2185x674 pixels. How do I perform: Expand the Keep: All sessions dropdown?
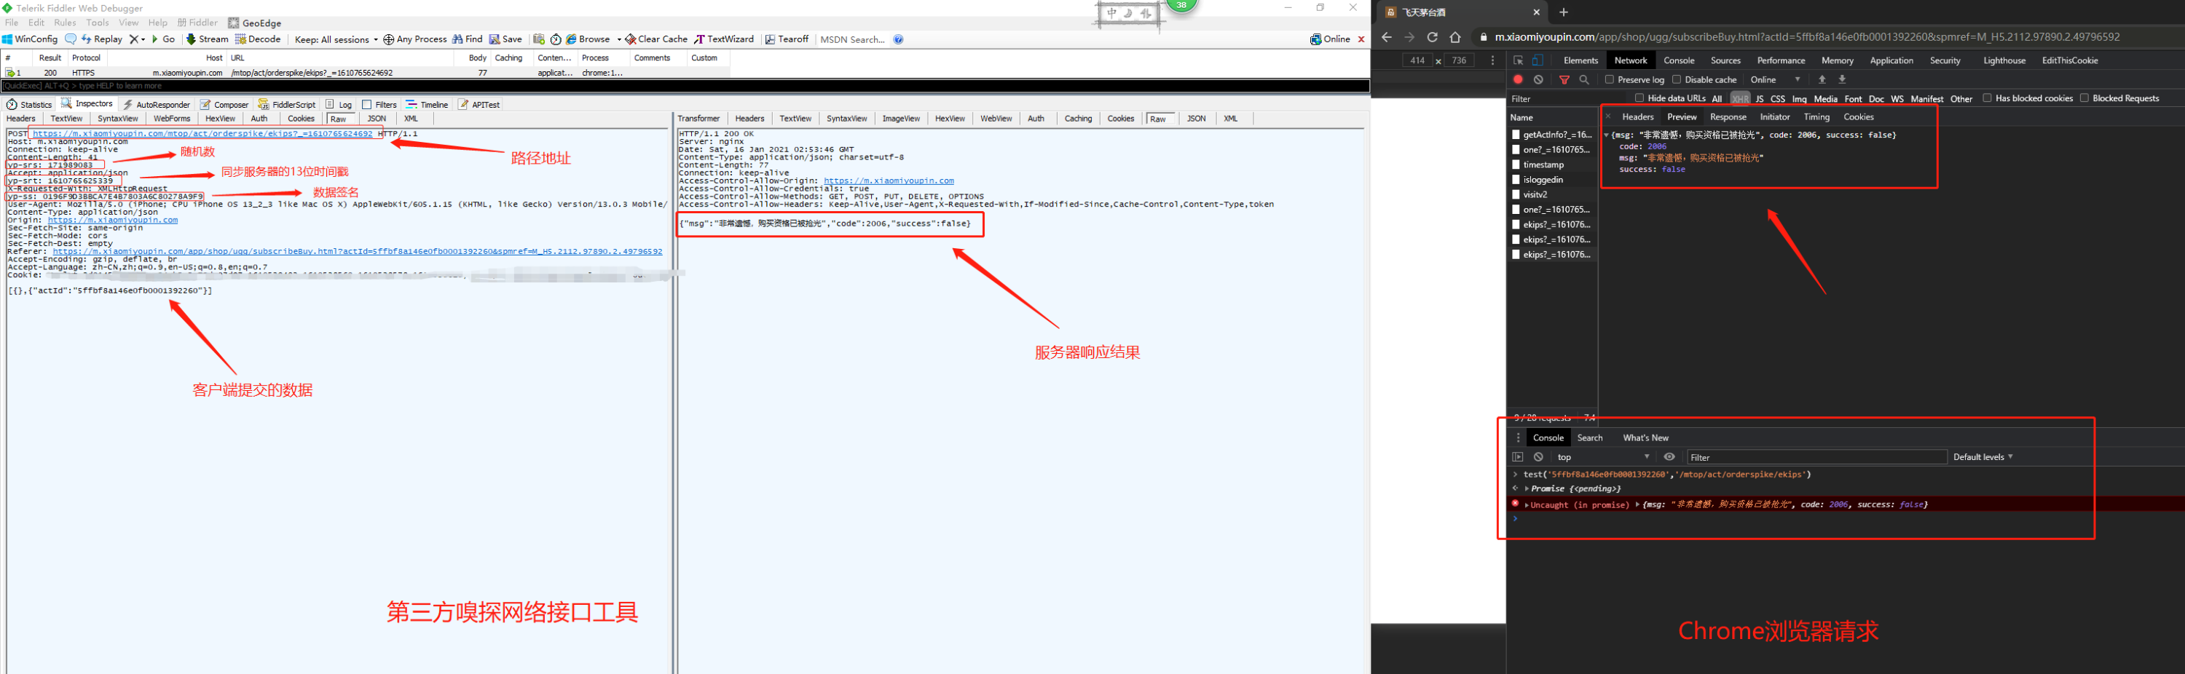(336, 39)
